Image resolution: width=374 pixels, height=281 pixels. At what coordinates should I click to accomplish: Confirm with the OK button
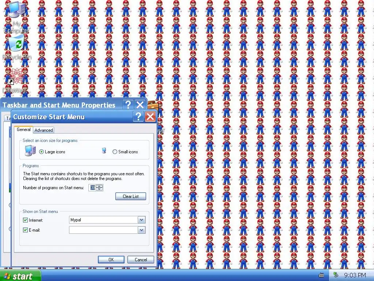click(x=111, y=259)
